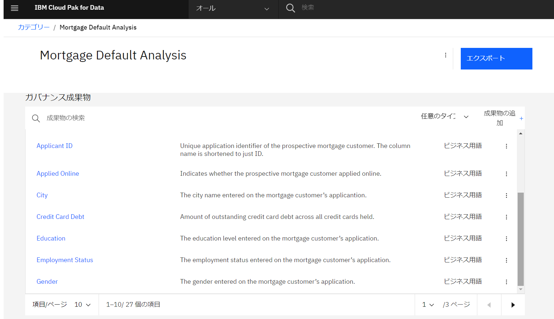The width and height of the screenshot is (554, 319).
Task: Open overflow menu for Employment Status row
Action: click(x=506, y=260)
